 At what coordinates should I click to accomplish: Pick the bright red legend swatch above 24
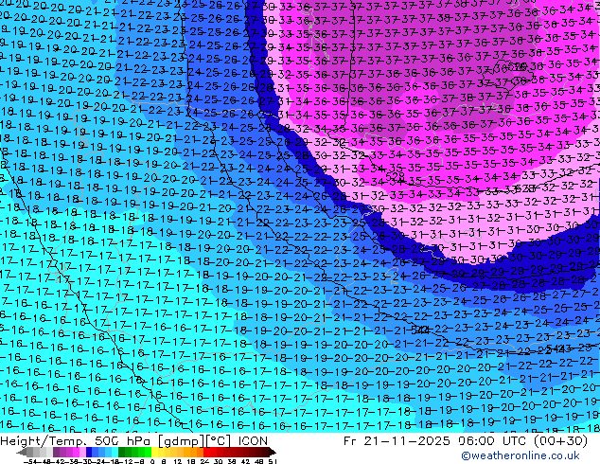coord(206,452)
